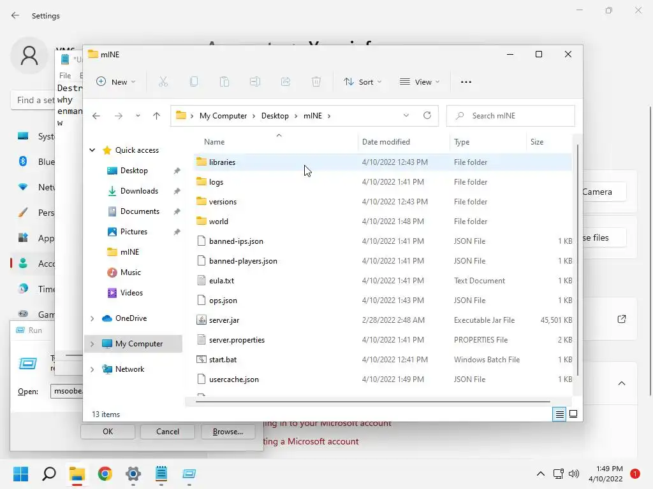Go back with the Explorer back arrow
Viewport: 653px width, 489px height.
[x=96, y=116]
